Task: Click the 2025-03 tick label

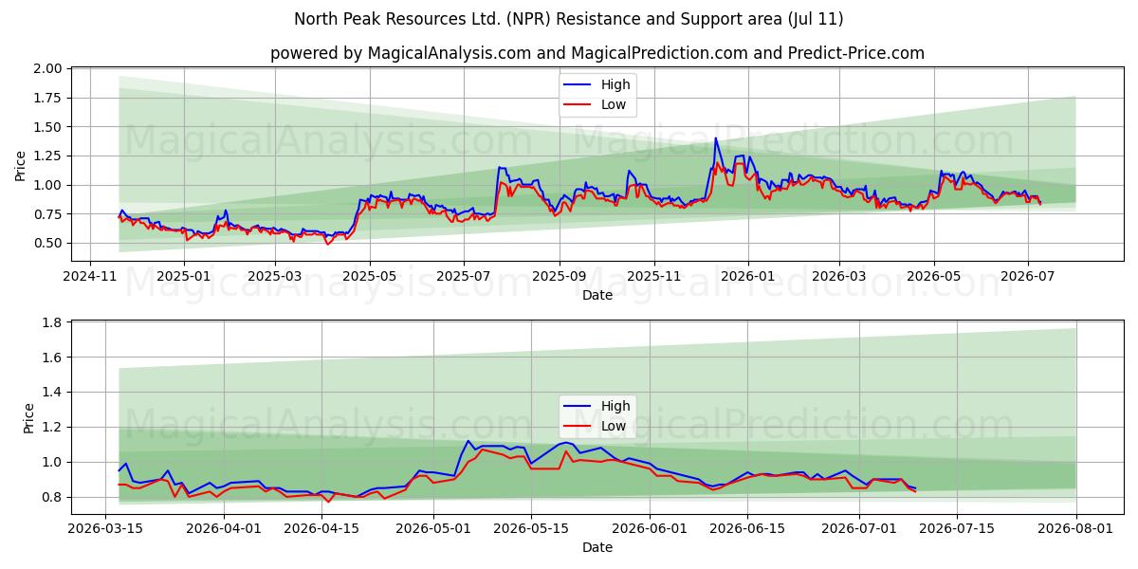Action: click(275, 276)
